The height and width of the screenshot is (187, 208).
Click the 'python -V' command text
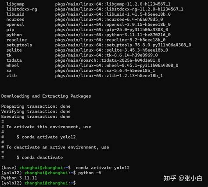coord(90,173)
